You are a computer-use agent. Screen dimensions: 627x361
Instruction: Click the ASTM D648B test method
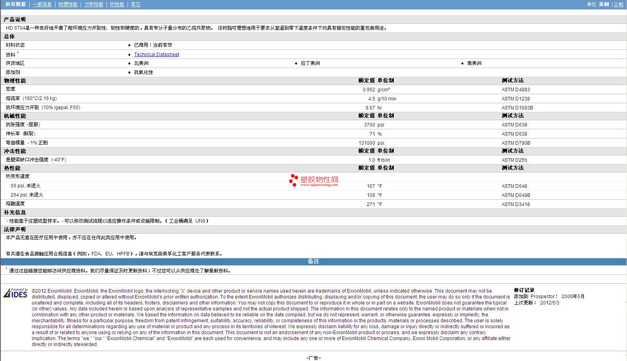(x=516, y=195)
